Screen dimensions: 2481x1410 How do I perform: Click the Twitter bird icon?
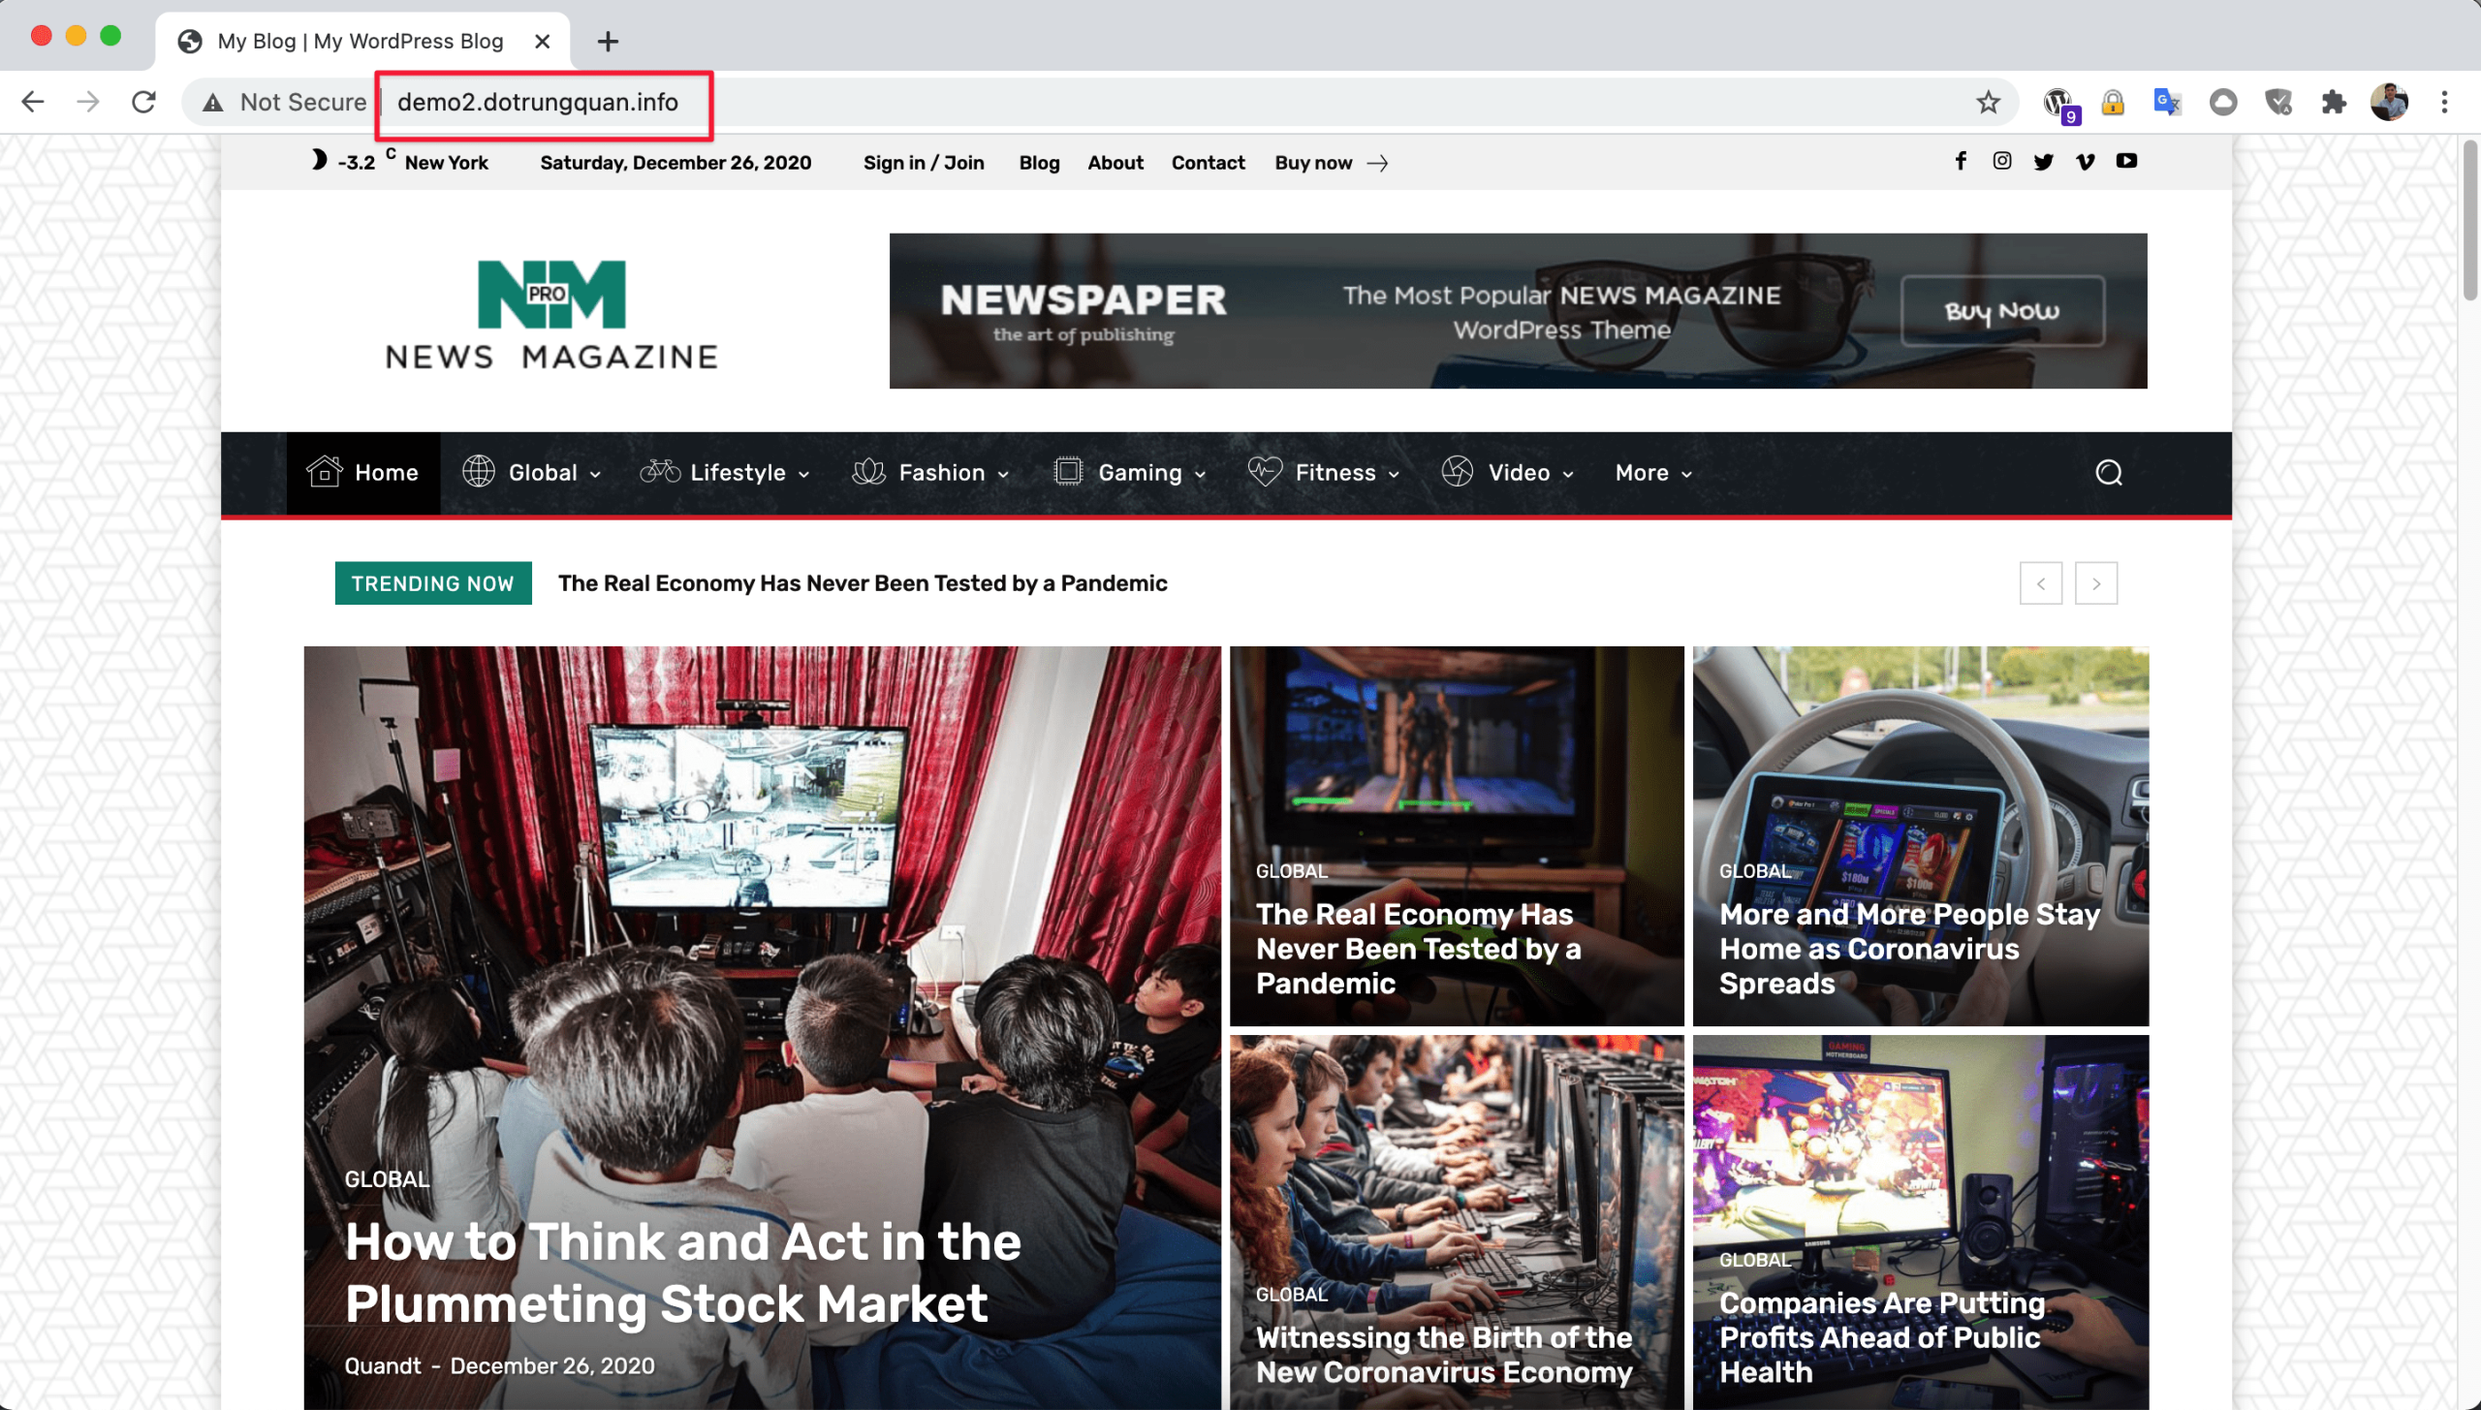[2044, 162]
